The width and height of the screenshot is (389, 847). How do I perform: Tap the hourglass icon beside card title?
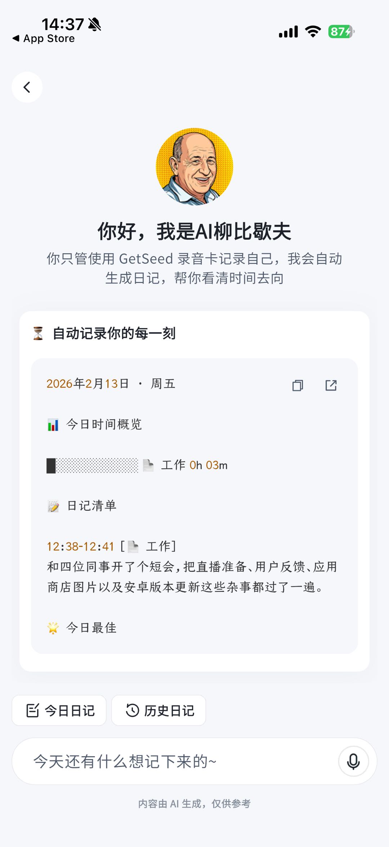[x=38, y=333]
